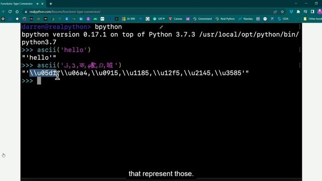Image resolution: width=322 pixels, height=181 pixels.
Task: Close the Functions: Type Conversion tab
Action: click(42, 4)
